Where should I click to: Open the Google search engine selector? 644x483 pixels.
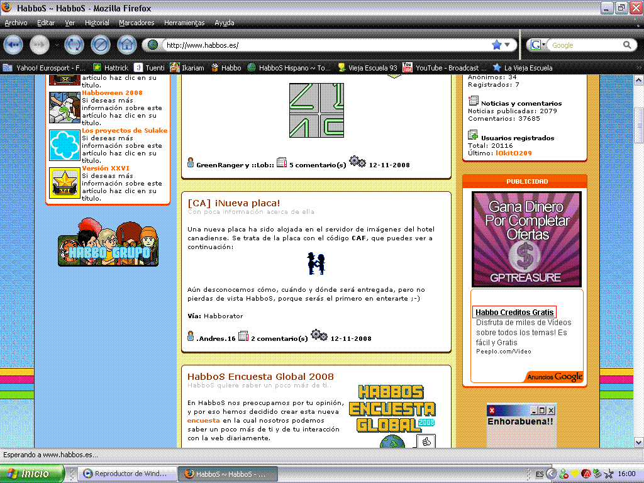tap(538, 45)
